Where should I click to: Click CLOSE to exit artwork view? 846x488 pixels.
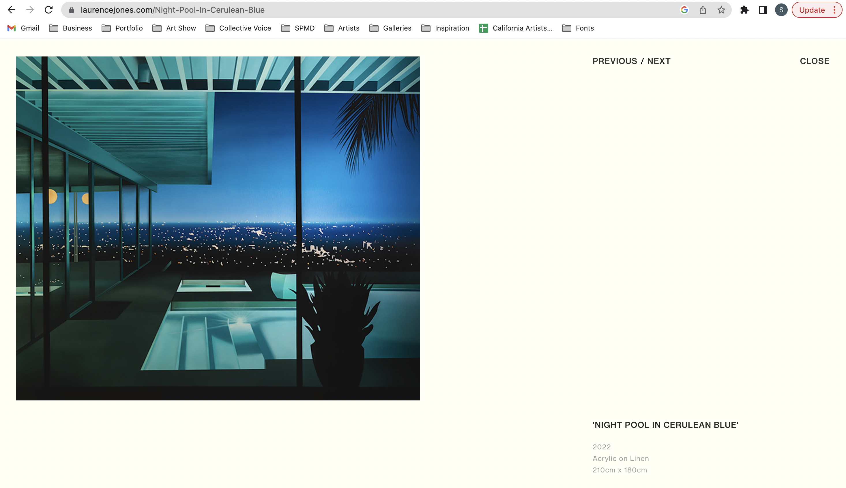(815, 61)
